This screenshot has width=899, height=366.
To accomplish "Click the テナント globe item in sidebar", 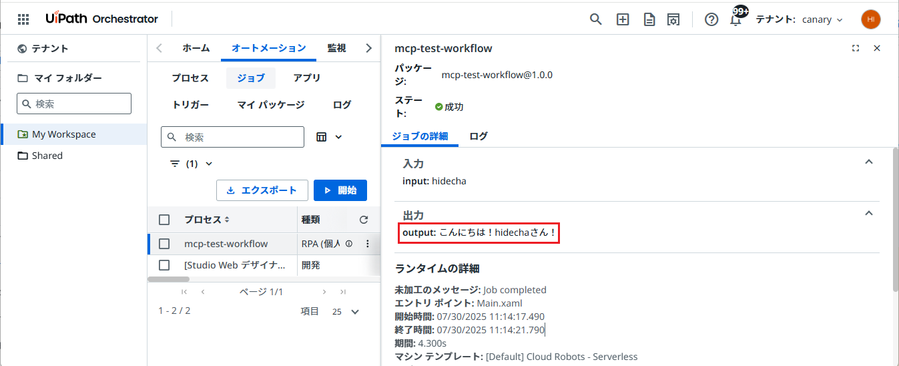I will point(43,48).
